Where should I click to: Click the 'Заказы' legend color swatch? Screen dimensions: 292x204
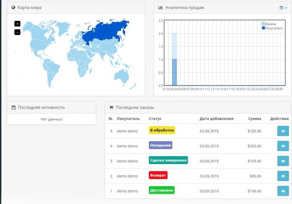click(x=263, y=24)
